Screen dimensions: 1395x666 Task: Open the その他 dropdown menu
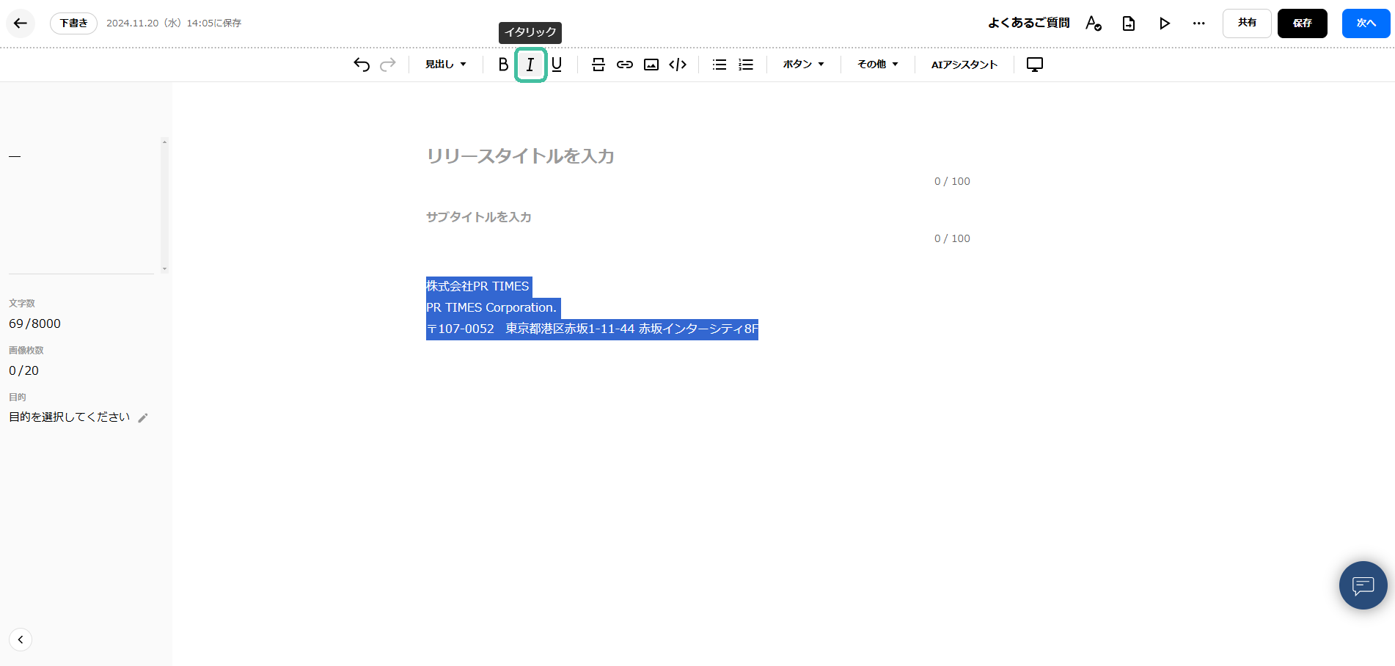(877, 65)
